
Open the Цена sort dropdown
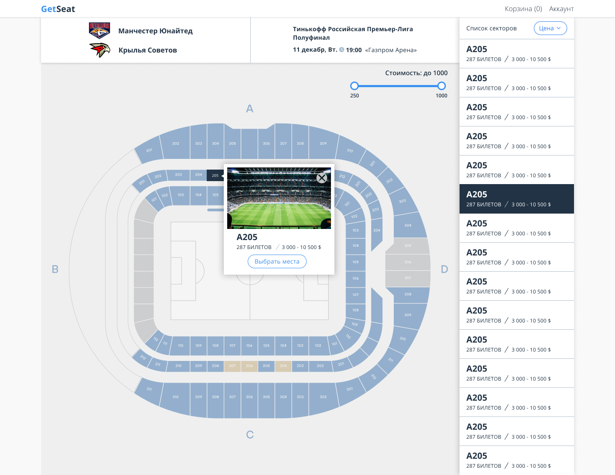[550, 28]
